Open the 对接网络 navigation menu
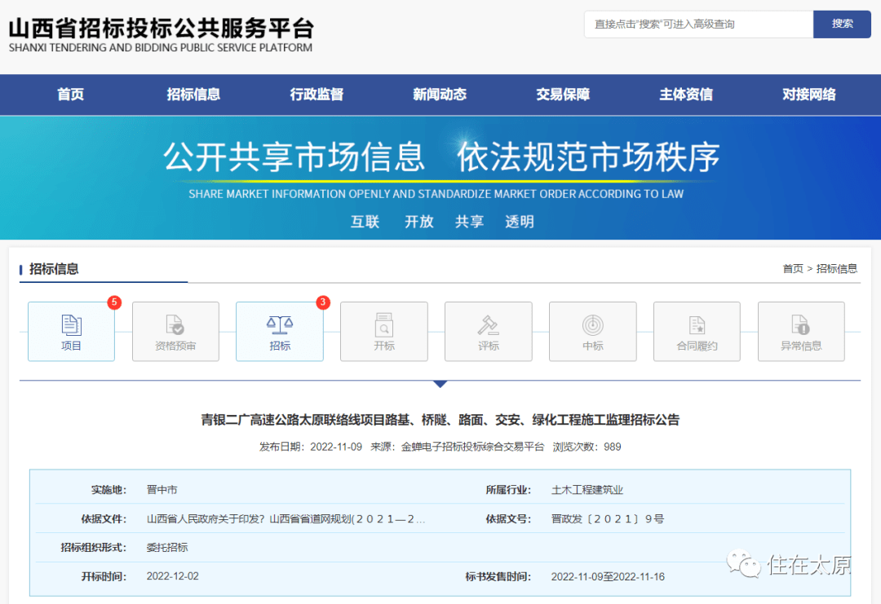 point(809,95)
